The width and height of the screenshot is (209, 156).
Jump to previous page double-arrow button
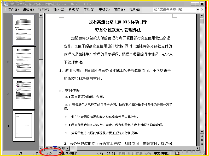click(202, 136)
